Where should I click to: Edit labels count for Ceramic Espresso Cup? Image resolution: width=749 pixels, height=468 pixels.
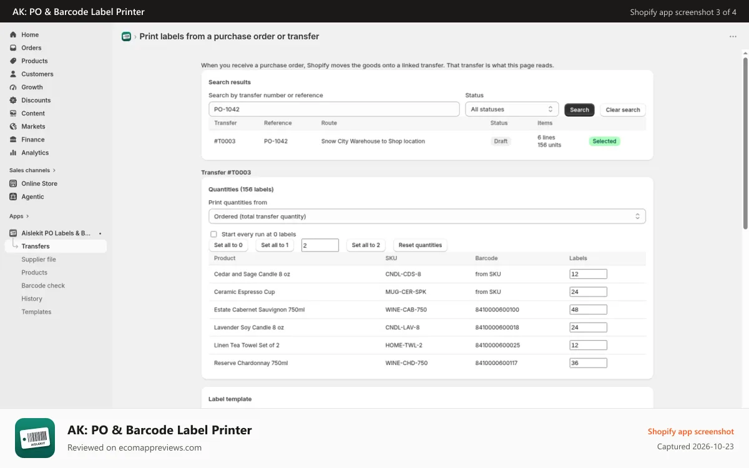[x=588, y=292]
